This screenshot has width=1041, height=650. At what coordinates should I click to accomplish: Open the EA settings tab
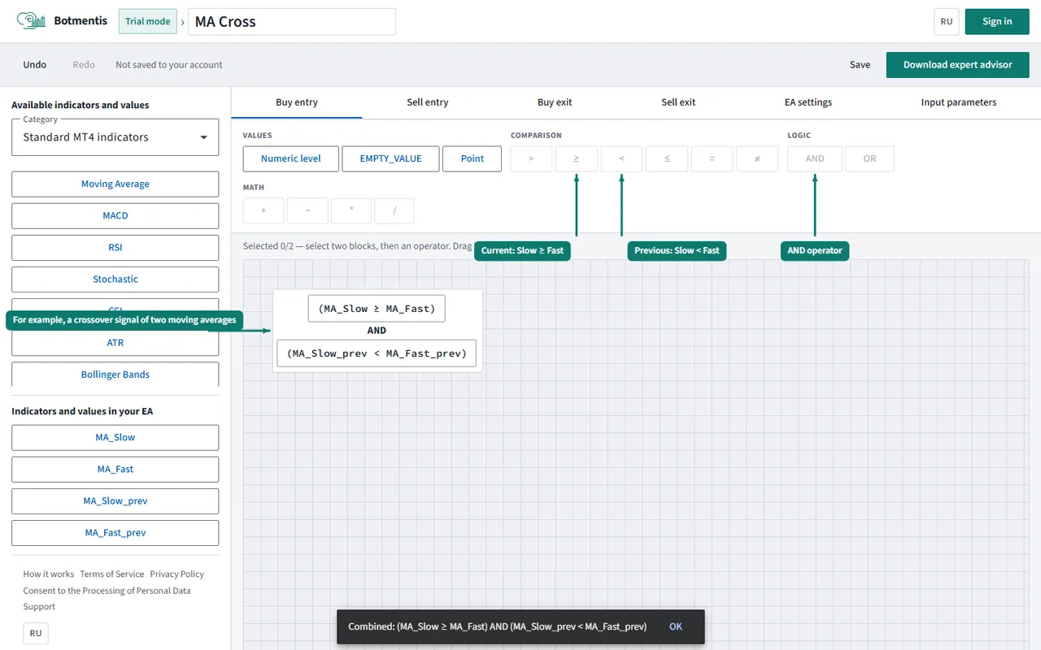tap(808, 102)
